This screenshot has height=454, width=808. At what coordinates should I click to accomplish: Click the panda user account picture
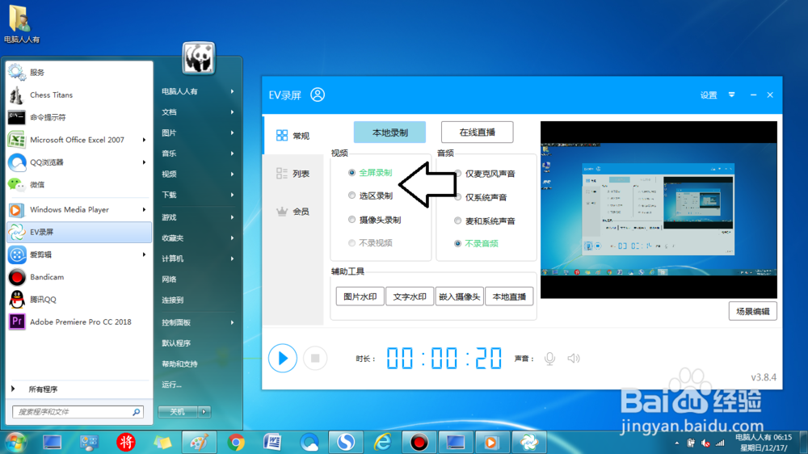[x=199, y=58]
